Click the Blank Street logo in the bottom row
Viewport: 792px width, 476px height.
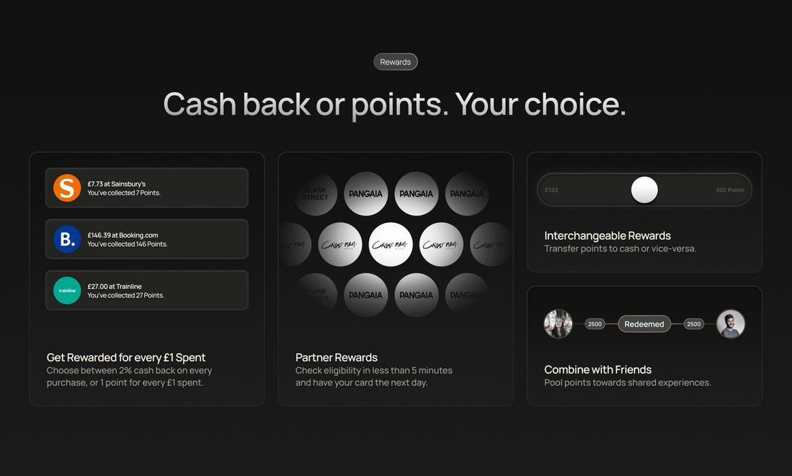click(x=315, y=295)
